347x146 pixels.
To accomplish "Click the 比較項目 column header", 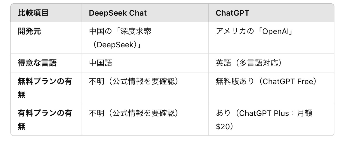I will [x=33, y=13].
